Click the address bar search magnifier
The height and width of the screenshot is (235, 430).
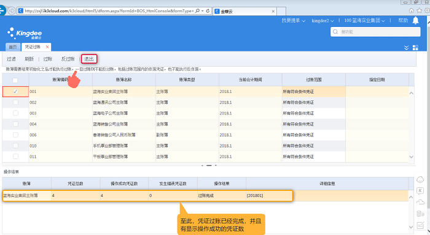[x=197, y=11]
